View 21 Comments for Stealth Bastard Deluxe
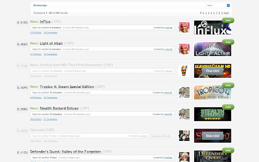 [x=50, y=119]
